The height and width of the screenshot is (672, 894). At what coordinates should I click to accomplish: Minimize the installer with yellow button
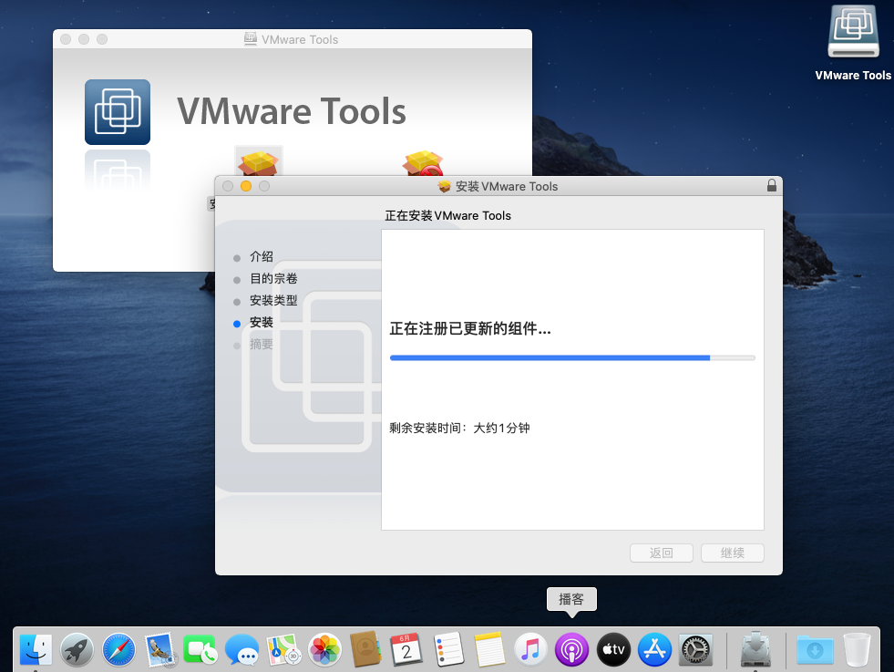246,186
